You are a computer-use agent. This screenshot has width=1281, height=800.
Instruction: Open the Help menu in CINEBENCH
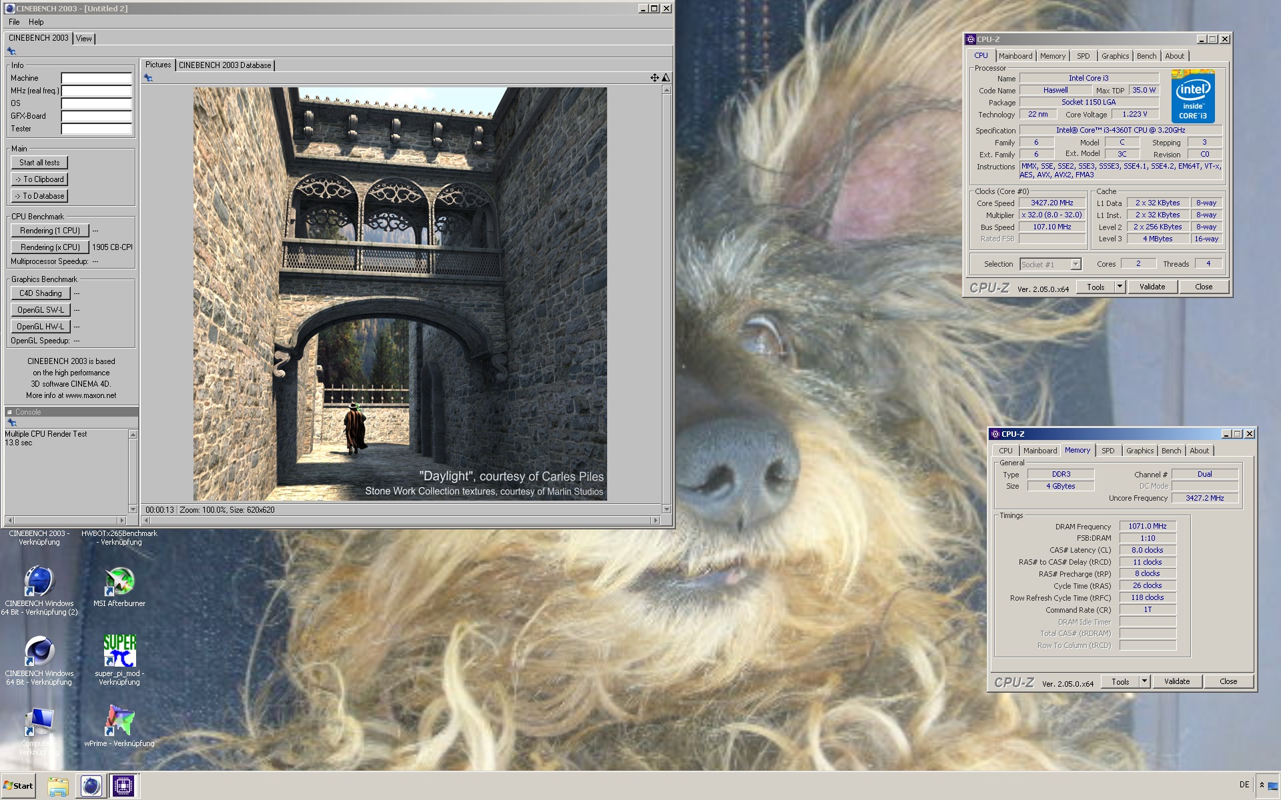[36, 22]
